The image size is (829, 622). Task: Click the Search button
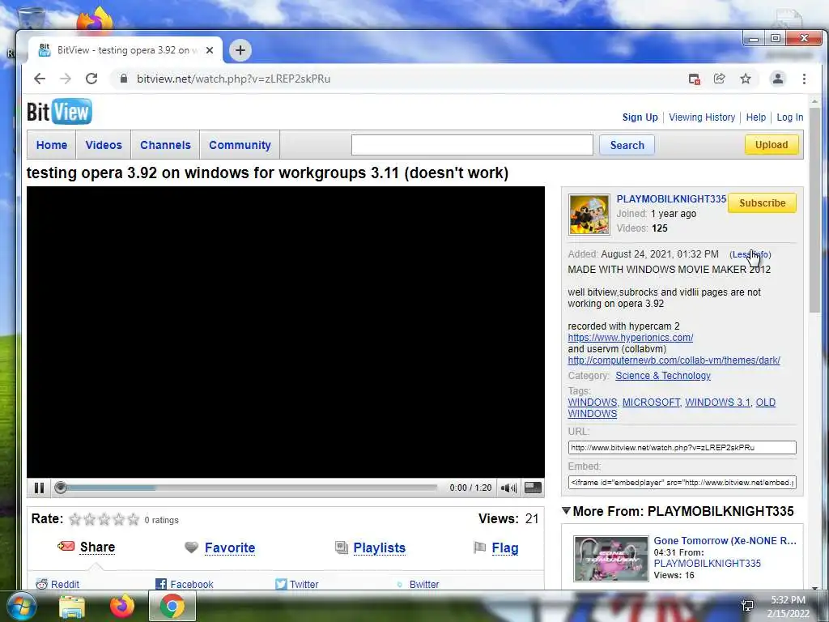(x=627, y=145)
